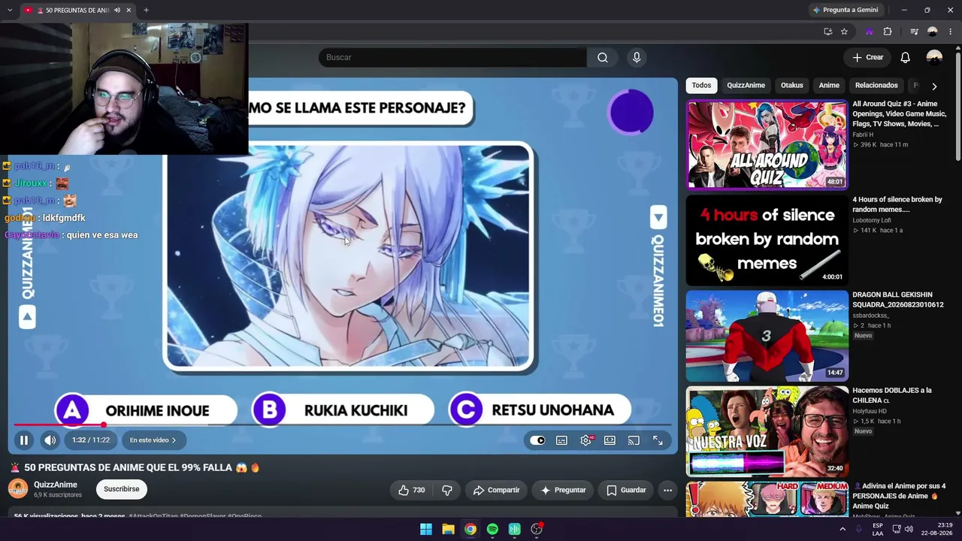Cast the video to a TV
The height and width of the screenshot is (541, 962).
pos(634,440)
